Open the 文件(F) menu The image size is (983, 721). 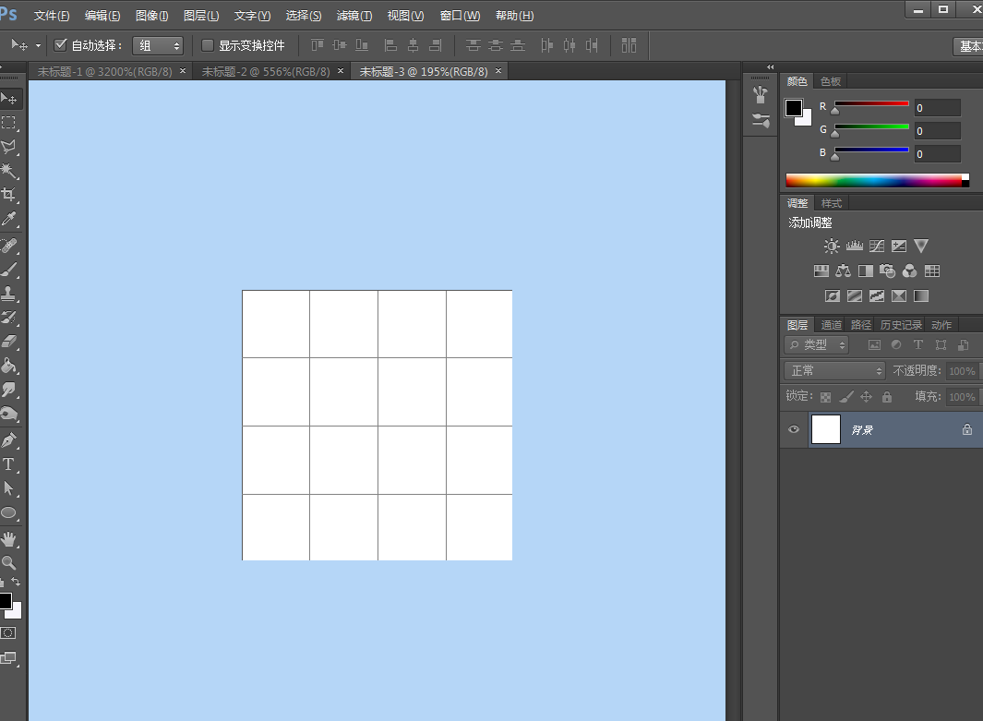coord(52,16)
